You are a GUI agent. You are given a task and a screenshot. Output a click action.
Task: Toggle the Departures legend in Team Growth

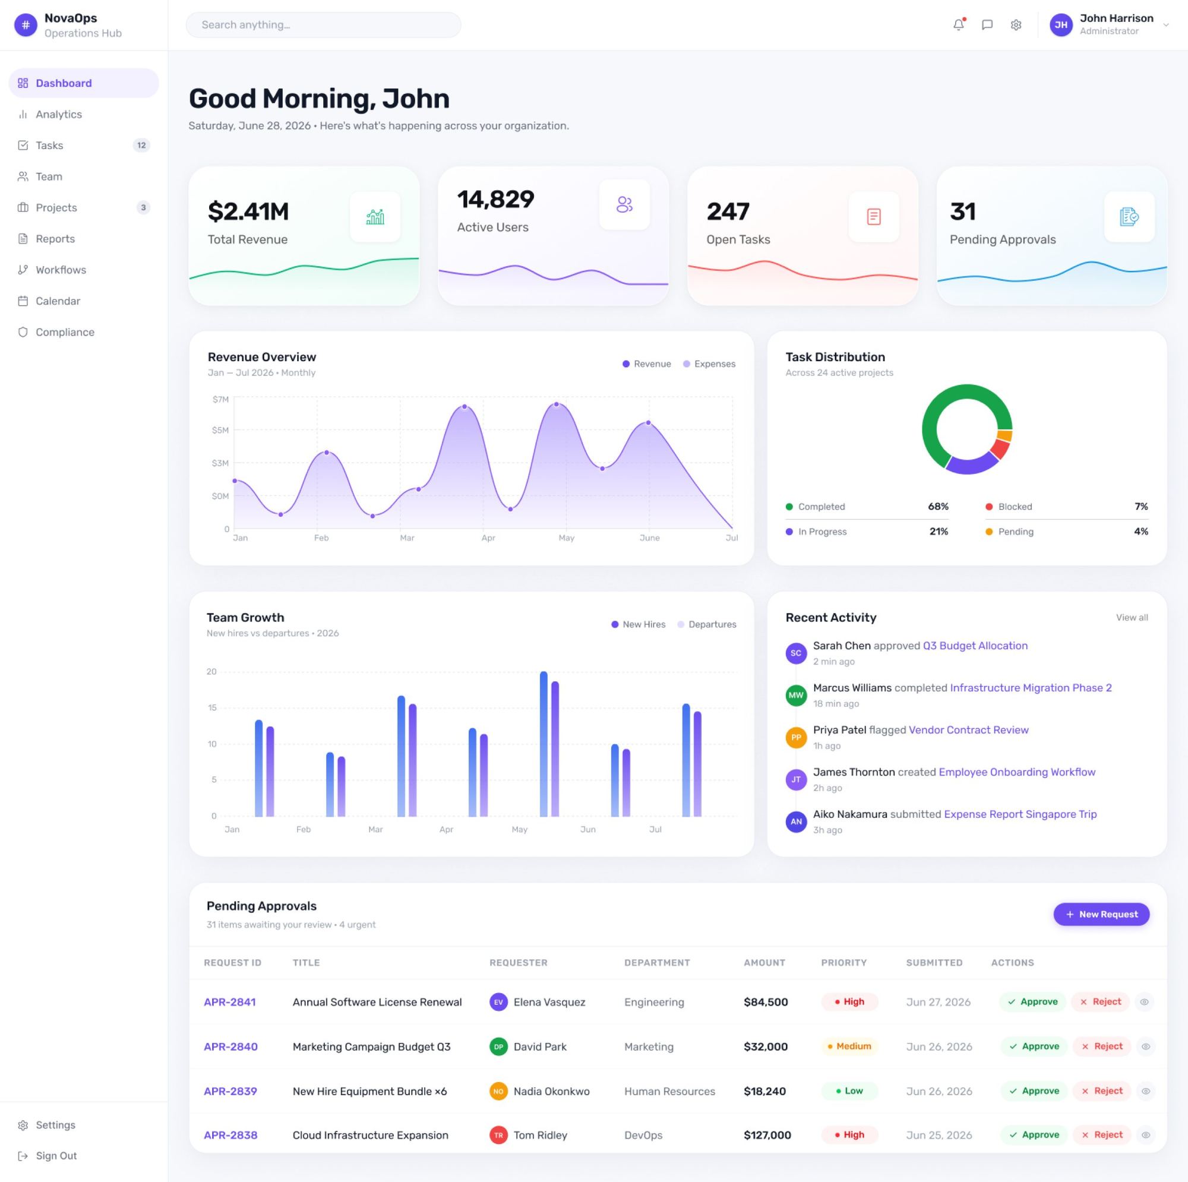[706, 624]
